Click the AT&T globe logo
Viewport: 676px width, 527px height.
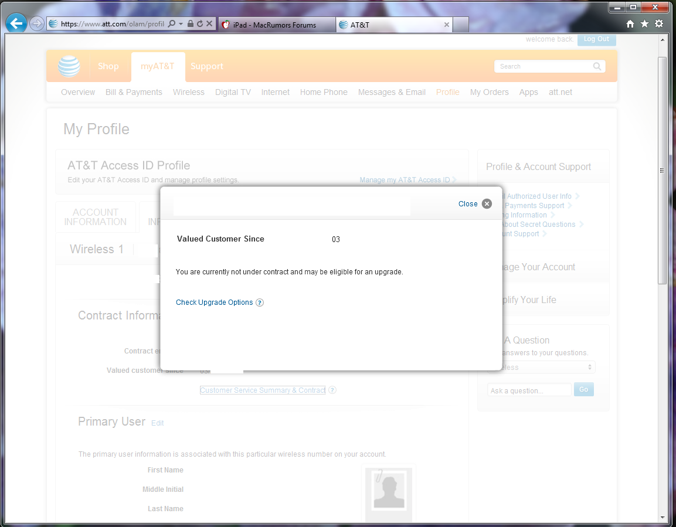(x=69, y=66)
